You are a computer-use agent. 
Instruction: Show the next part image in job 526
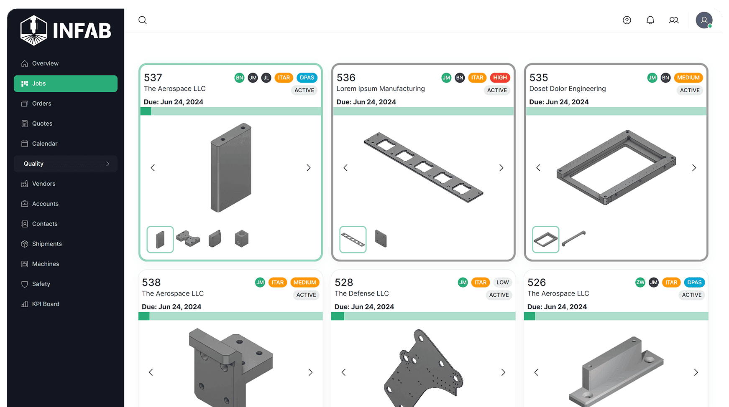click(x=696, y=372)
